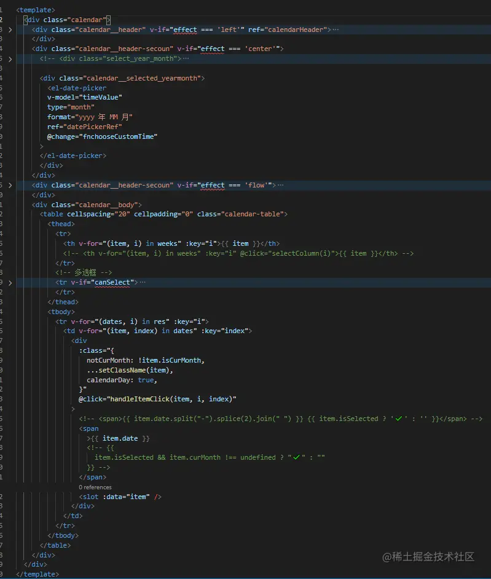Click the format="yyyy 年 MM 月" attribute
The height and width of the screenshot is (579, 491).
[90, 117]
